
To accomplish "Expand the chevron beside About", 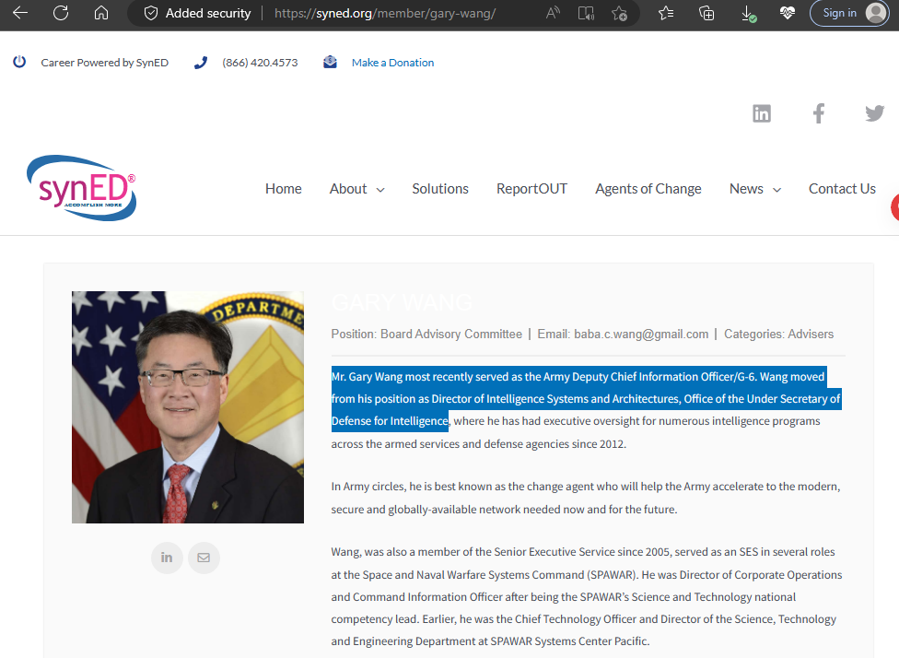I will click(380, 190).
